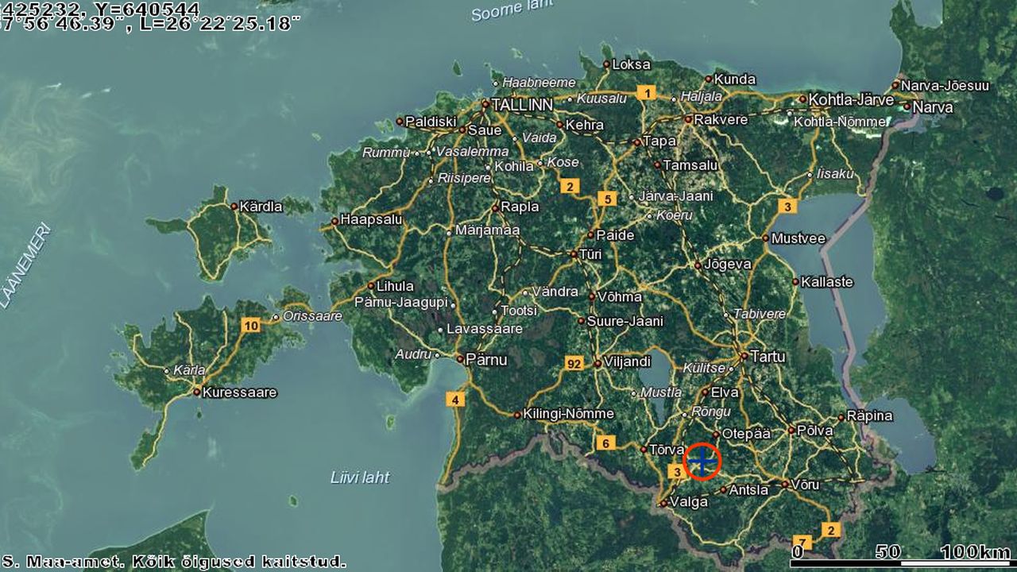The width and height of the screenshot is (1017, 572).
Task: Click the road 6 shield below Kilingi-Nõmme
Action: [605, 443]
